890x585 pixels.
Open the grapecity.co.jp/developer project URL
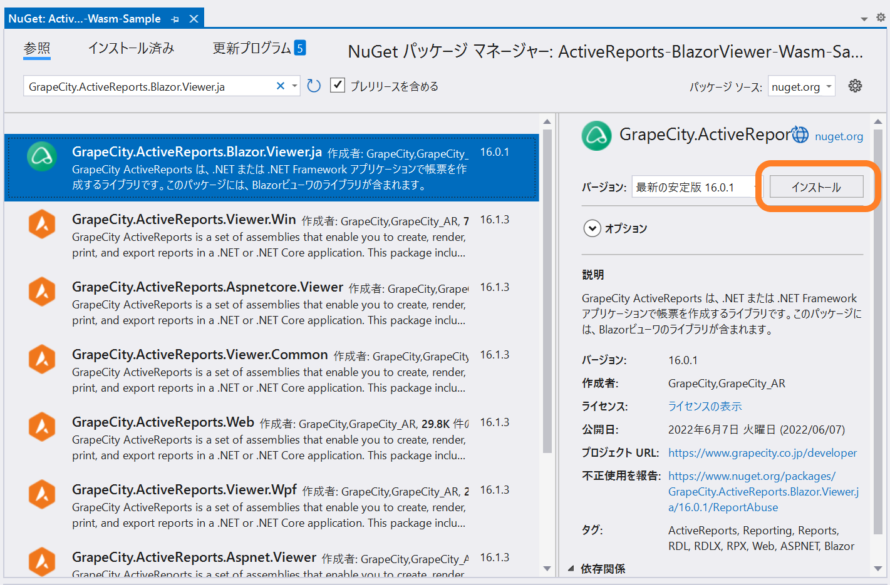pyautogui.click(x=762, y=452)
